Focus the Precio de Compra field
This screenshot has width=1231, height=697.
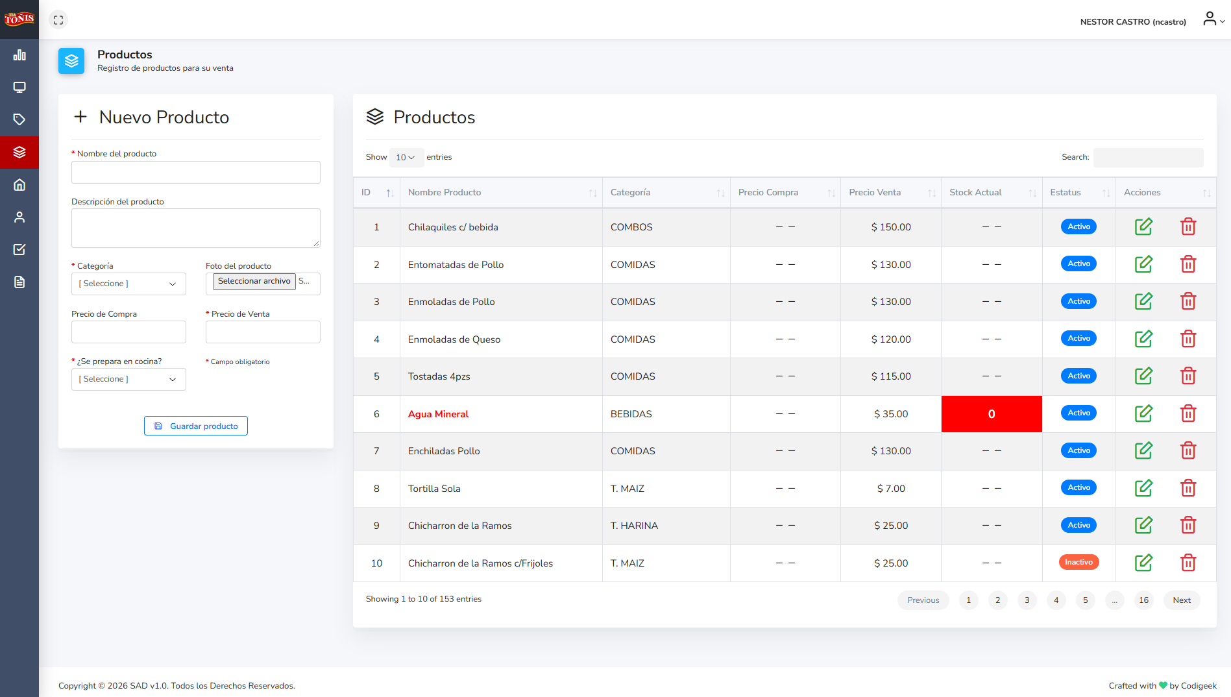[x=128, y=332]
